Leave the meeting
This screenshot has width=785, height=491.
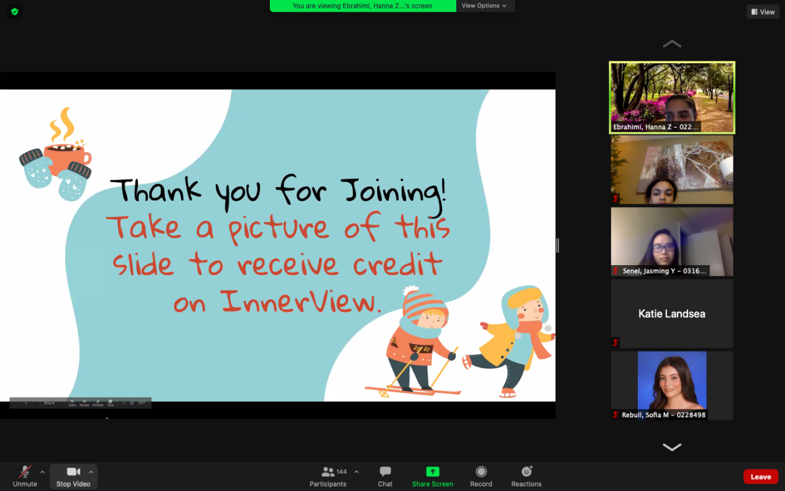760,477
